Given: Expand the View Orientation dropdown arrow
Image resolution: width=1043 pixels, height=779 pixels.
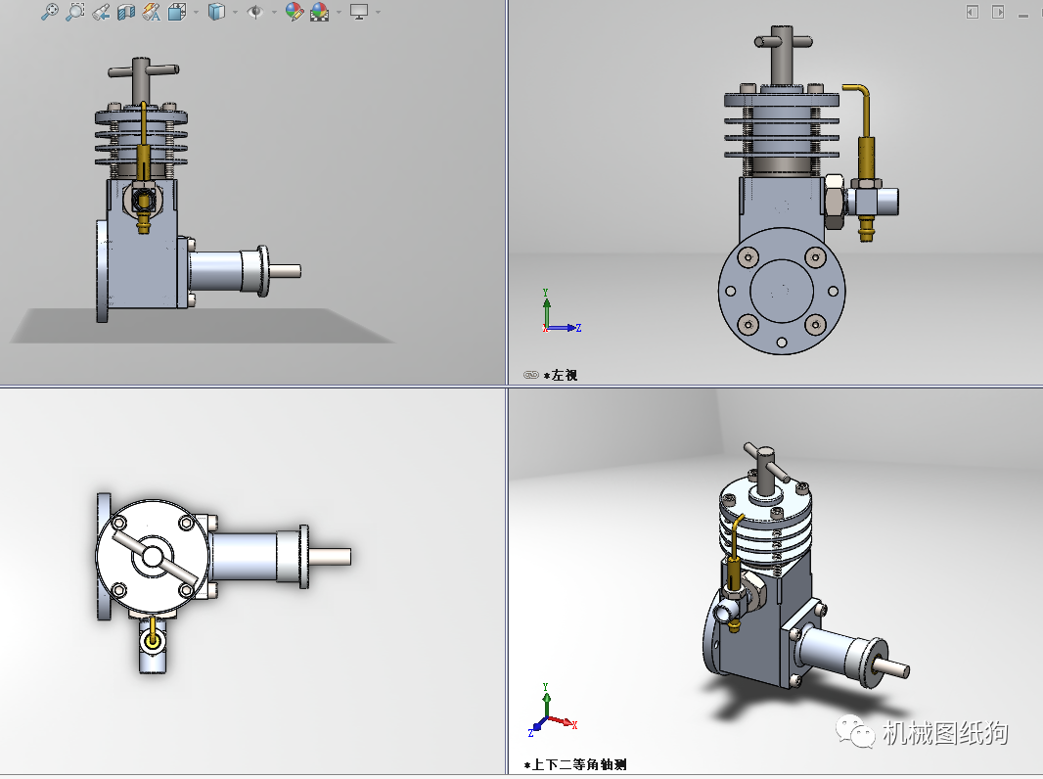Looking at the screenshot, I should tap(196, 12).
